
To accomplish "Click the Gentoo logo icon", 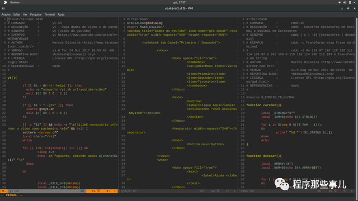I will point(6,2).
